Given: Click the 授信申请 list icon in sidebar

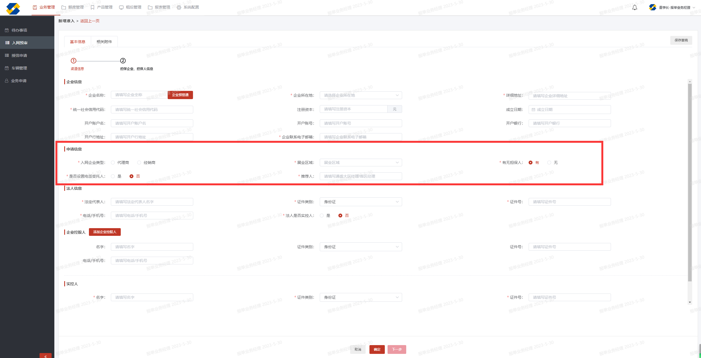Looking at the screenshot, I should (7, 55).
